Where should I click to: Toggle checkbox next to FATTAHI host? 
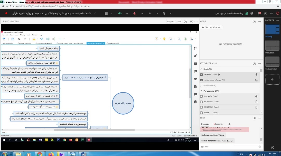click(x=201, y=74)
